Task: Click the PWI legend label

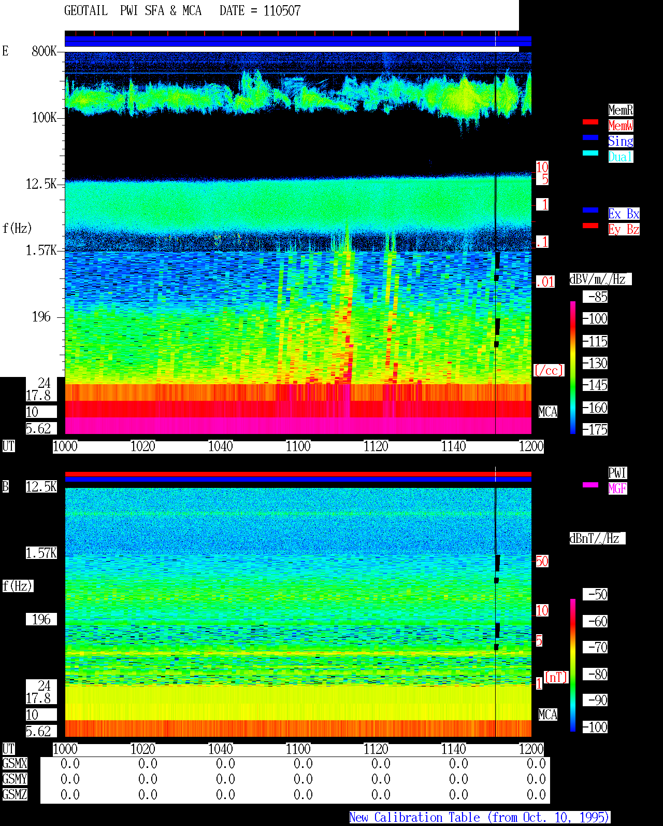Action: 617,473
